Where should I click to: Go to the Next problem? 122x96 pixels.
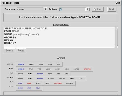[x=112, y=9]
